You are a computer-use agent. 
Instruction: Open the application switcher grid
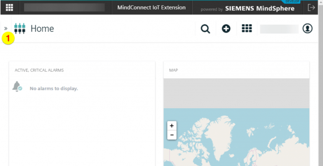pos(247,28)
